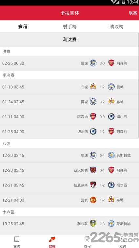Viewport: 139px width, 248px height.
Task: Tap Bournemouth crest beside 伯恩茅斯
Action: pyautogui.click(x=93, y=185)
